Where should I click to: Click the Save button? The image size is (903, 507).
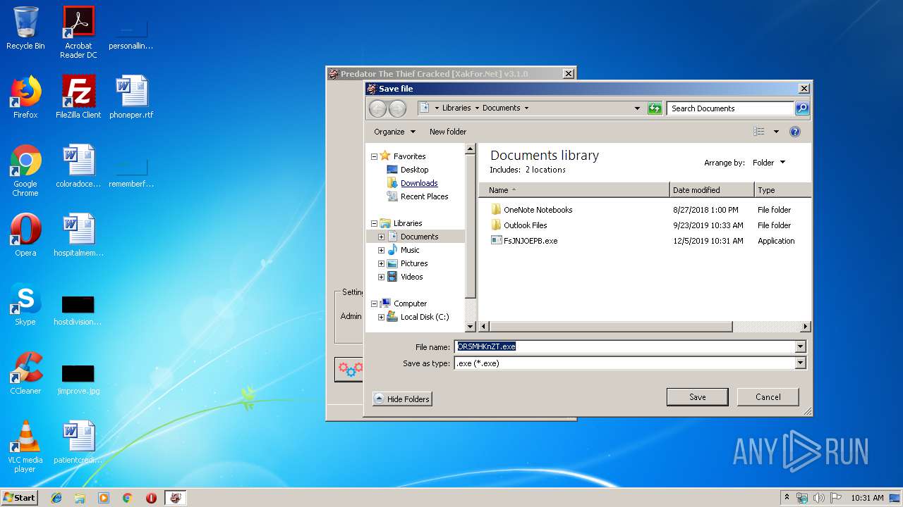tap(697, 397)
